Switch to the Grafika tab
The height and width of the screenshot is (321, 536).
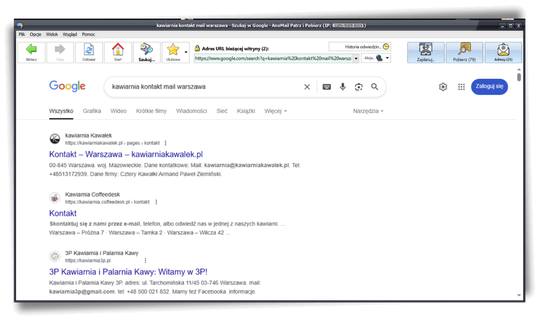[x=92, y=111]
